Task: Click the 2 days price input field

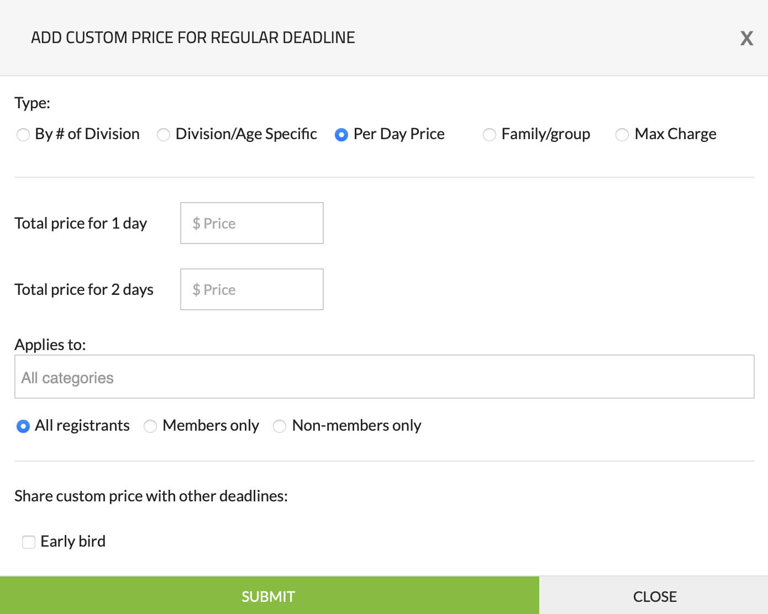Action: tap(252, 289)
